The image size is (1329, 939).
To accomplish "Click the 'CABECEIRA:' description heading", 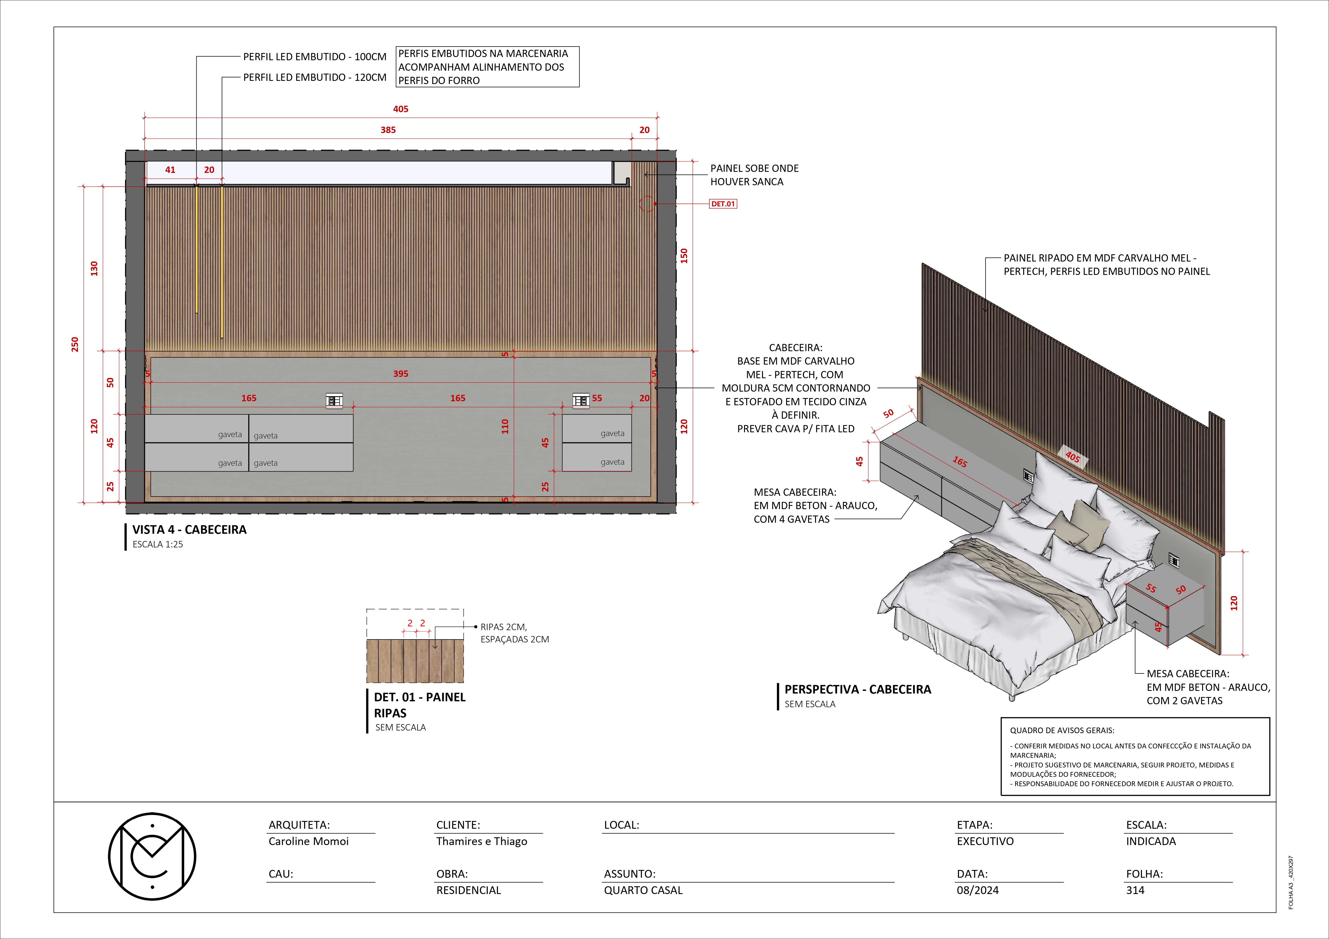I will click(x=795, y=347).
